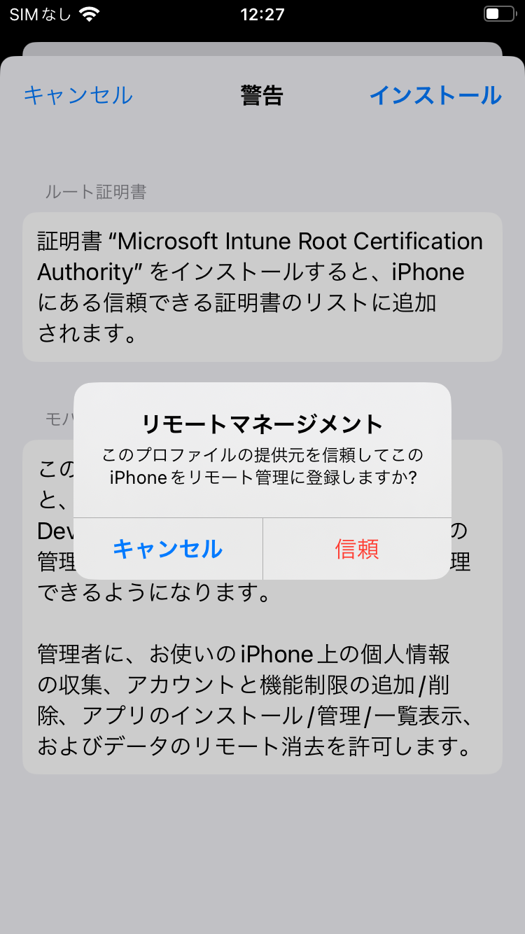This screenshot has height=934, width=525.
Task: Tap the 警告 title text
Action: (262, 95)
